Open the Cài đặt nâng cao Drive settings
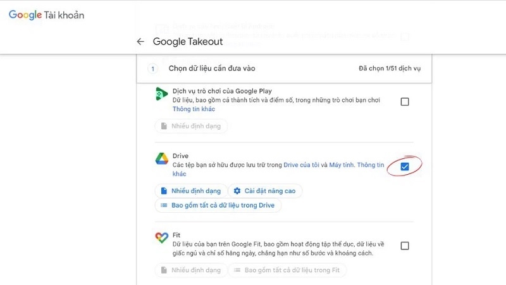Viewport: 506px width, 285px height. point(266,191)
